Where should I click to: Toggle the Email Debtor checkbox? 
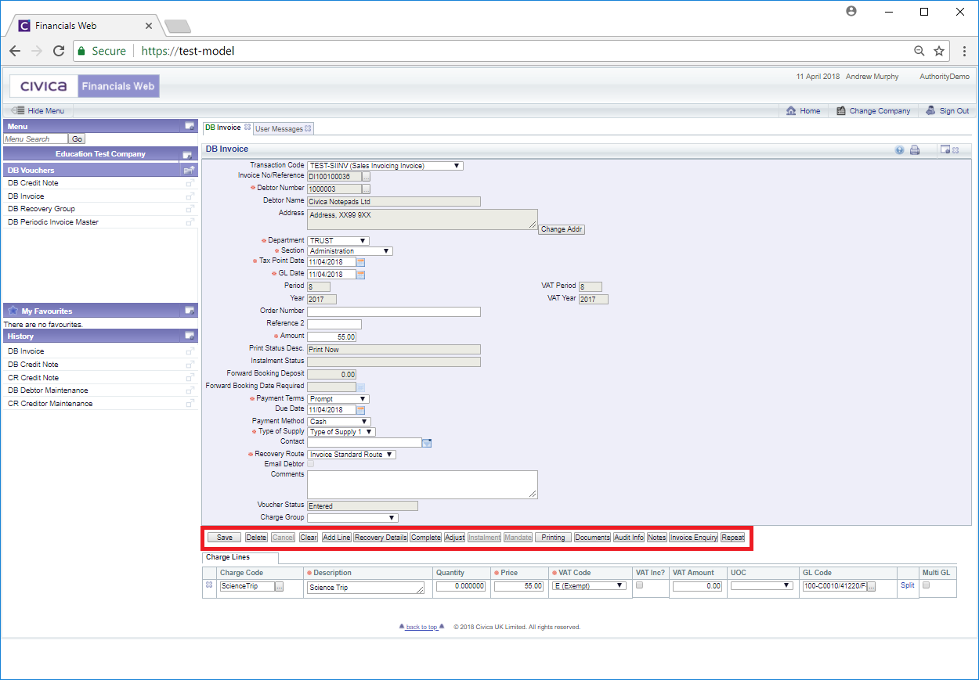pyautogui.click(x=311, y=464)
